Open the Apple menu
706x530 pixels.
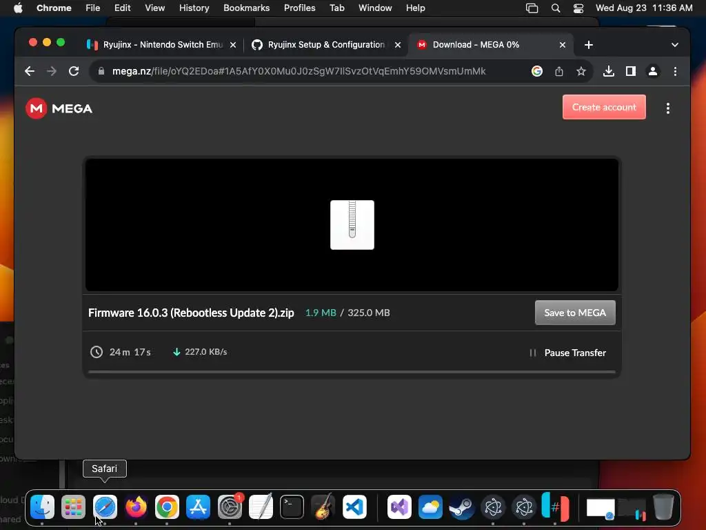18,8
